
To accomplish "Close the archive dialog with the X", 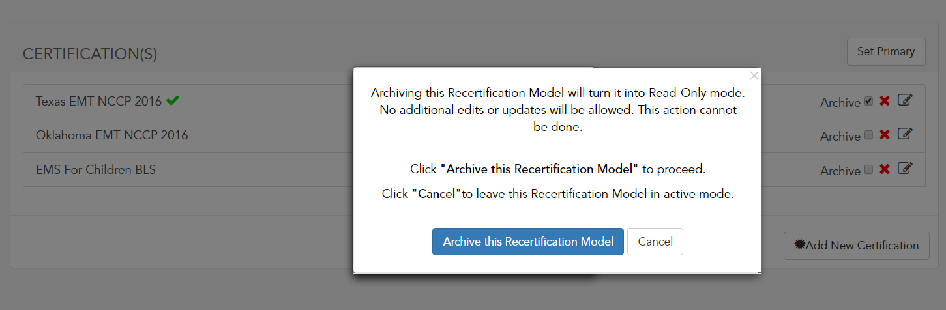I will point(754,76).
